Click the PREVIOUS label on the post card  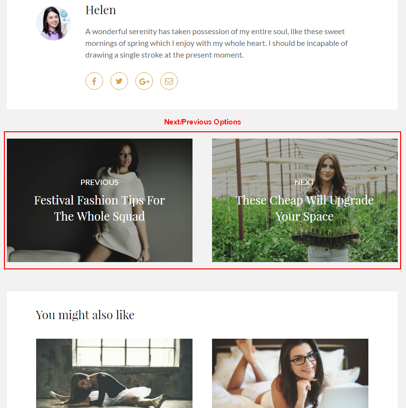tap(100, 183)
